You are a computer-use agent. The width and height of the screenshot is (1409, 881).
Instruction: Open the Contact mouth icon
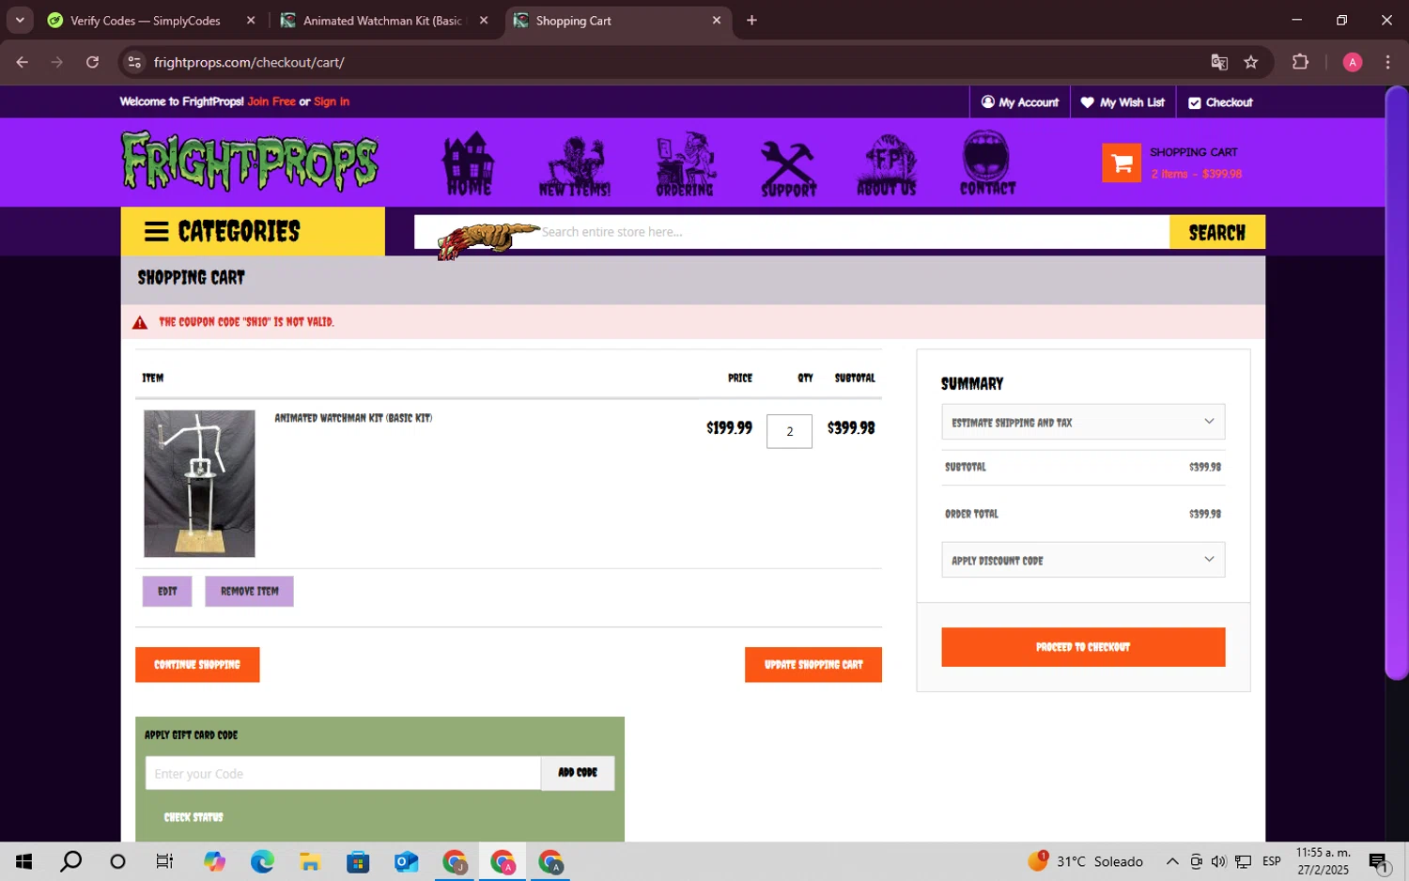987,162
